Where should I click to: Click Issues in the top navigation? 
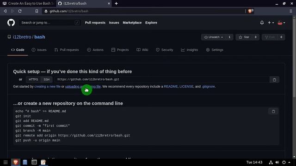pos(114,23)
